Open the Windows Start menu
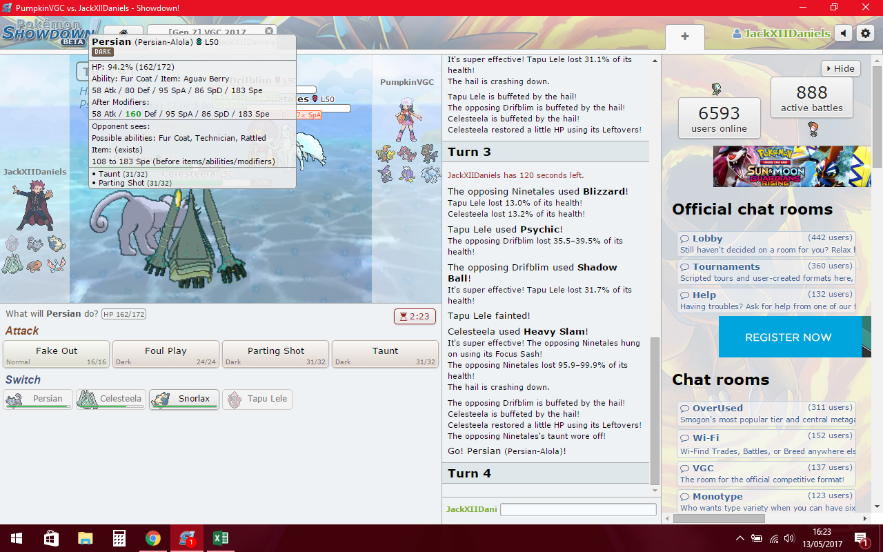 tap(17, 538)
